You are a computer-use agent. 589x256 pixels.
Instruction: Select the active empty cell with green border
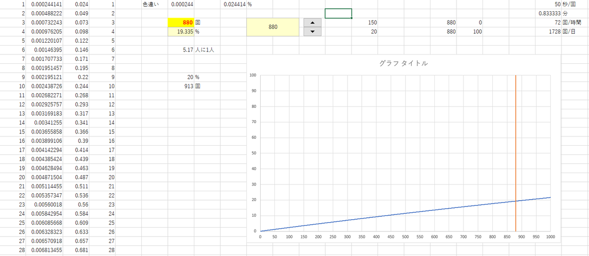[x=338, y=14]
